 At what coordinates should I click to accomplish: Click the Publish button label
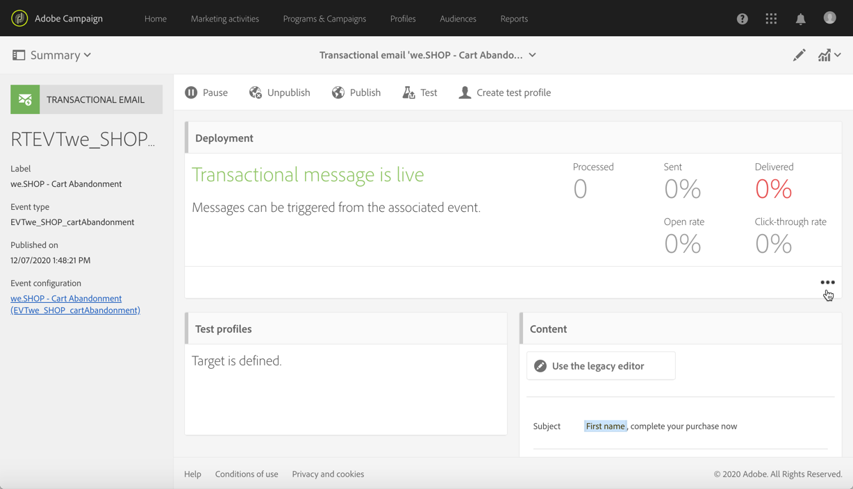pyautogui.click(x=365, y=92)
